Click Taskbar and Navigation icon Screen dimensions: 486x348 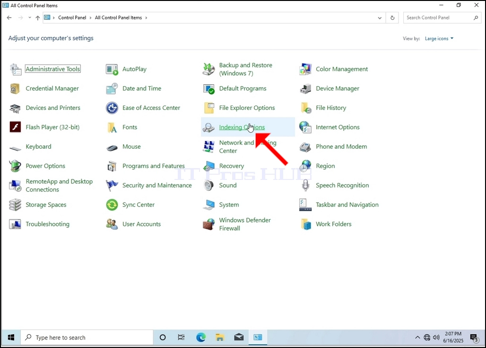tap(305, 205)
